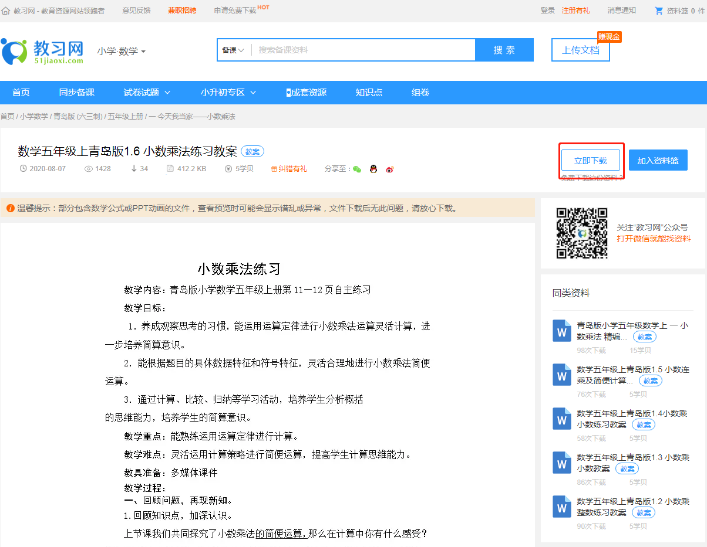The width and height of the screenshot is (707, 547).
Task: Open related doc 数学五年级上青岛版1.2 小数乘整数练习教案
Action: [633, 507]
